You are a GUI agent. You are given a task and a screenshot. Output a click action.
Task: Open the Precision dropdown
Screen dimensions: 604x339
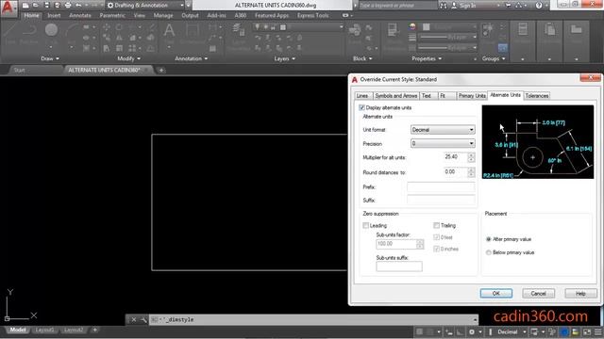[x=443, y=143]
